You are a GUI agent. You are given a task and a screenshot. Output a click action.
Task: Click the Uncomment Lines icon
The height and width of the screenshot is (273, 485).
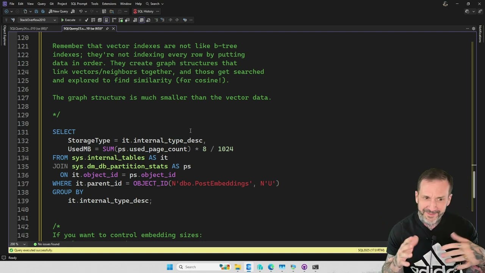pos(162,20)
